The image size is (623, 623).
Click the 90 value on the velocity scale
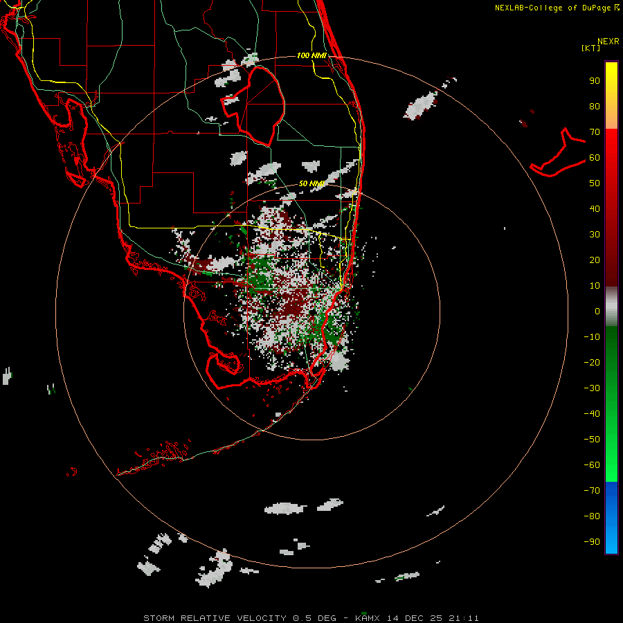pos(595,81)
